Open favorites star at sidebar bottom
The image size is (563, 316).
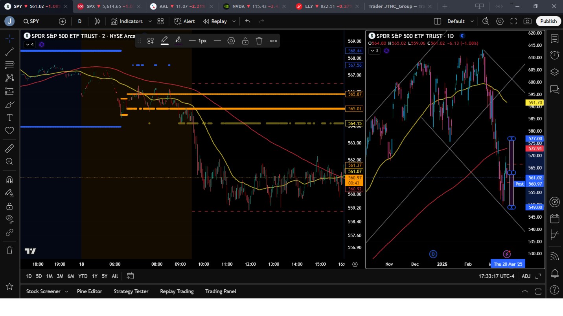(9, 287)
